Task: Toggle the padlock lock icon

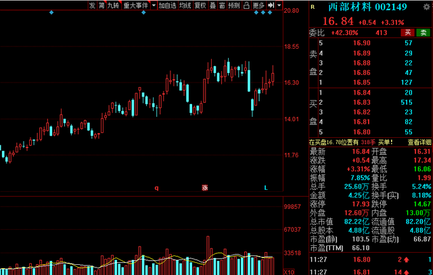Action: [x=246, y=5]
